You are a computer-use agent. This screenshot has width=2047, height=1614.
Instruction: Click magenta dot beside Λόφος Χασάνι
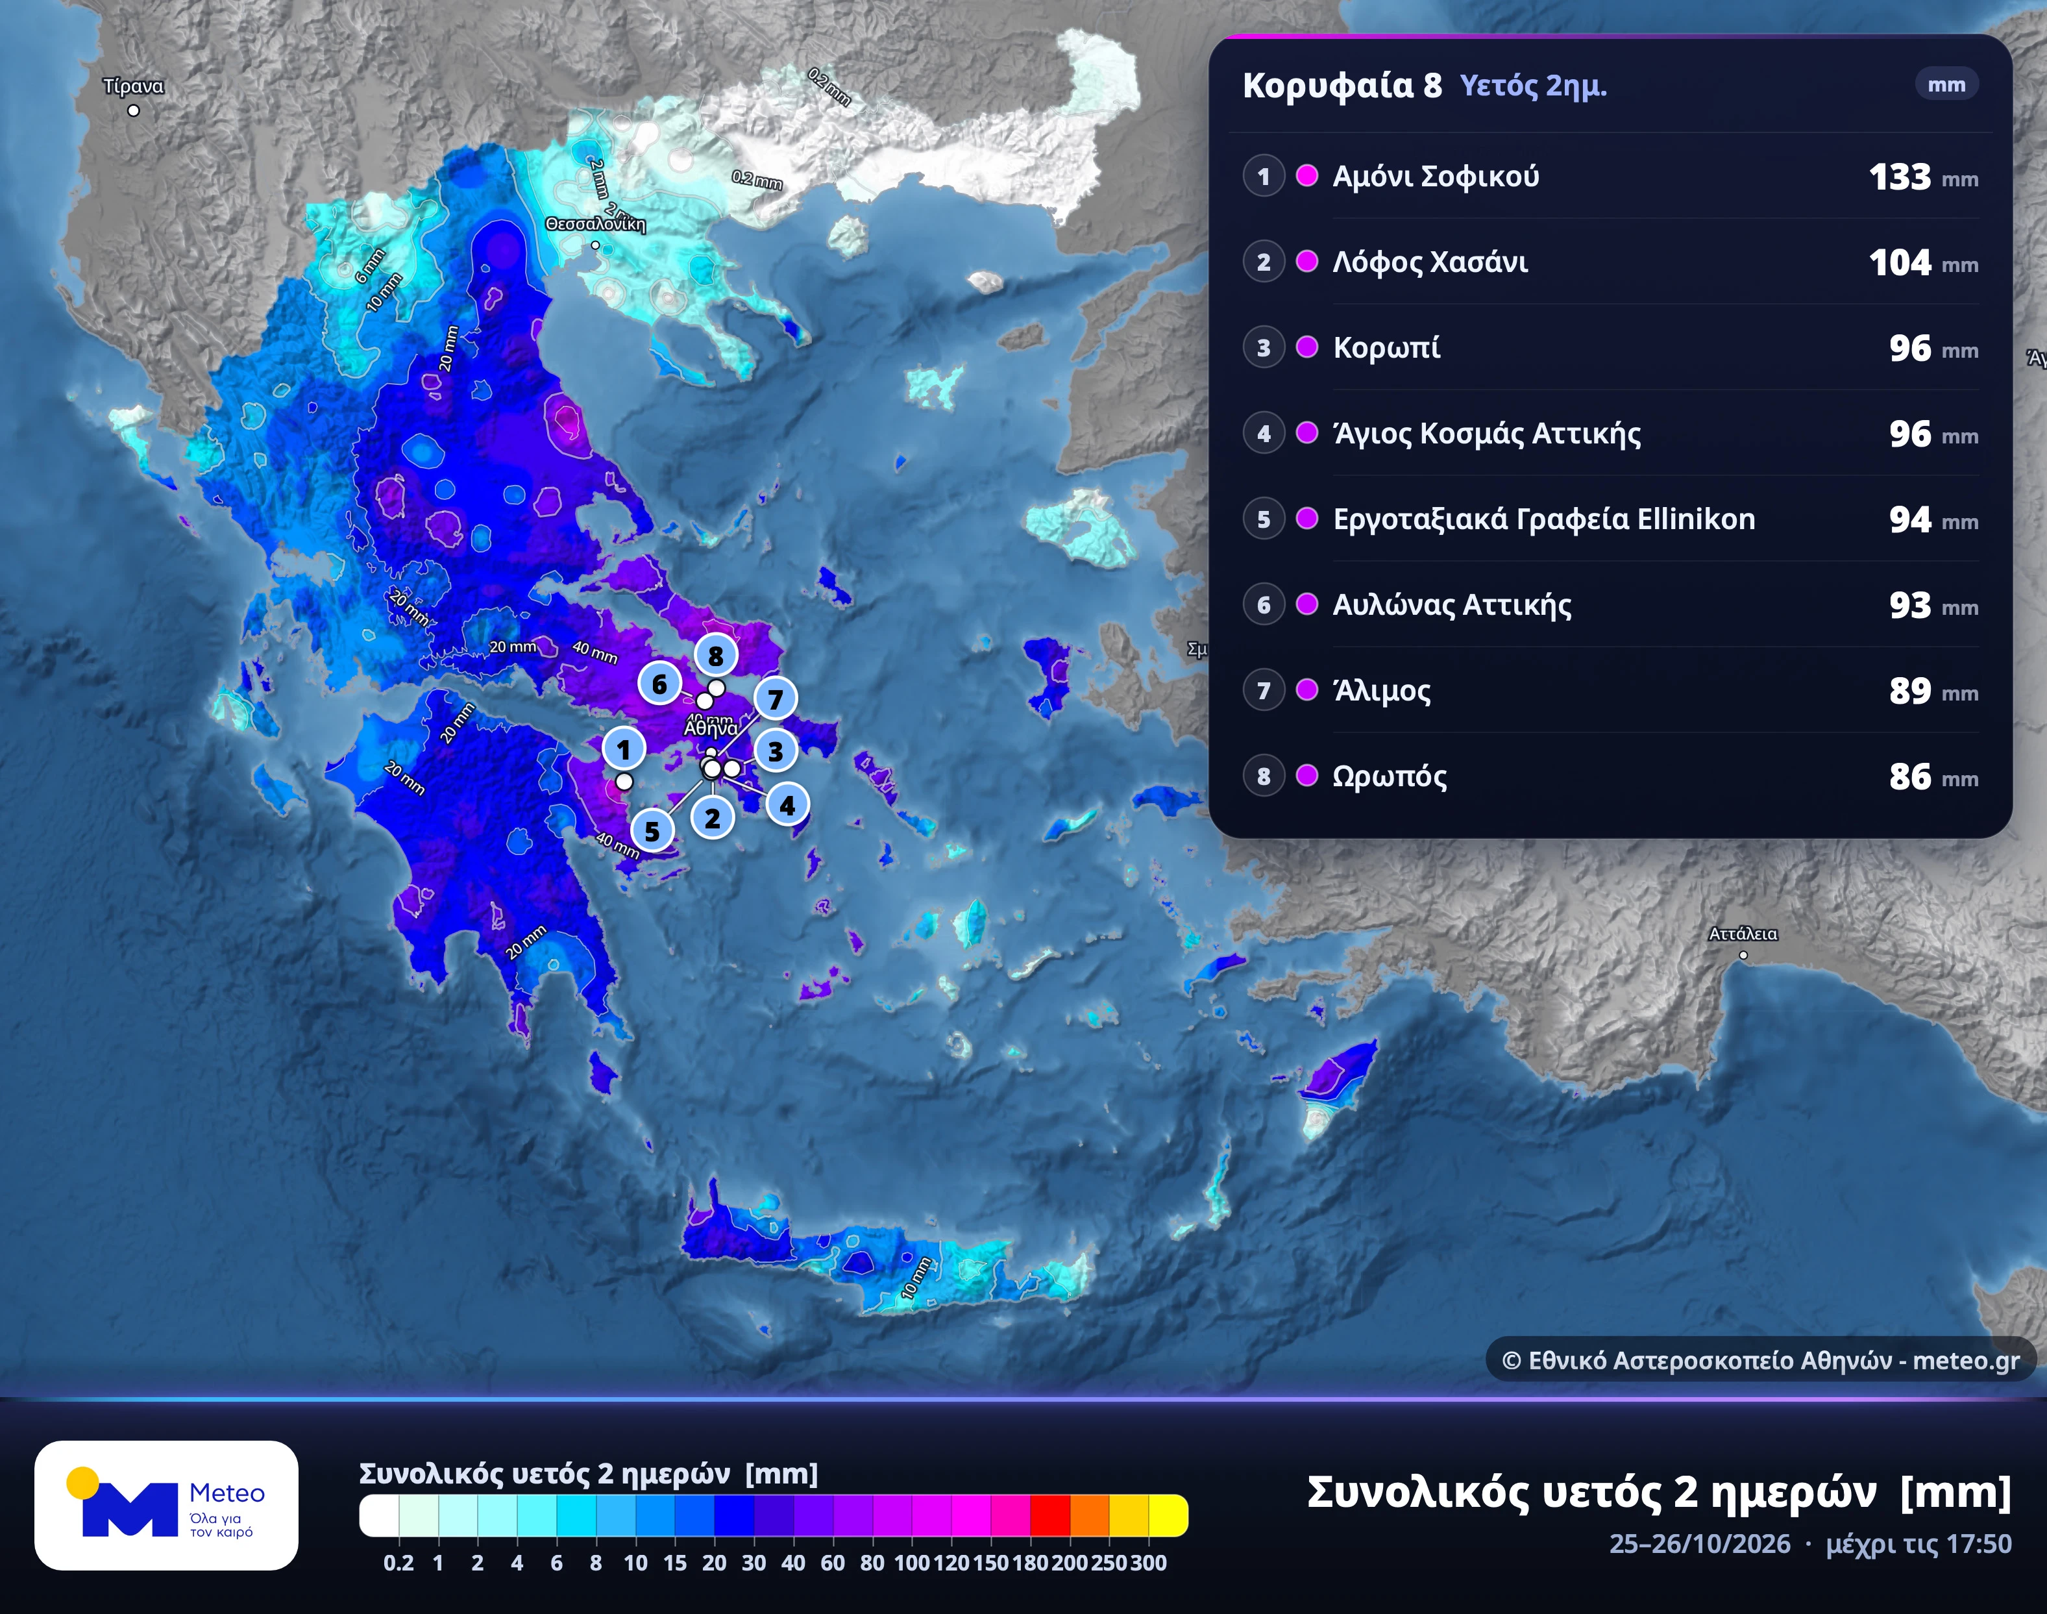[x=1307, y=261]
